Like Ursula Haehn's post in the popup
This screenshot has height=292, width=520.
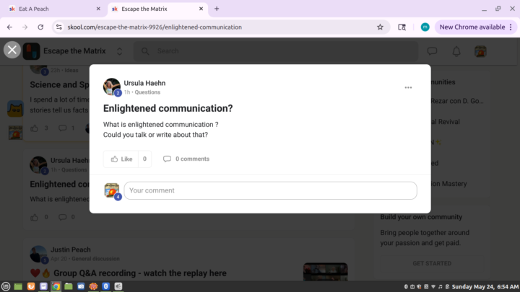[x=121, y=159]
